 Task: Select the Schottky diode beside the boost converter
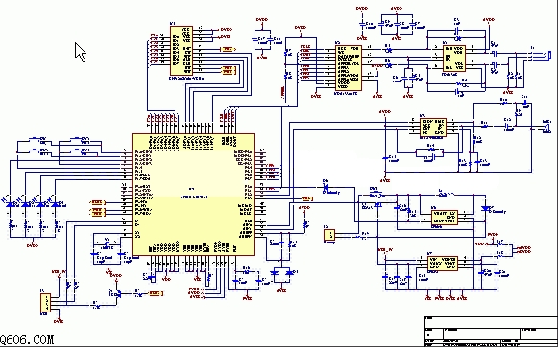485,208
